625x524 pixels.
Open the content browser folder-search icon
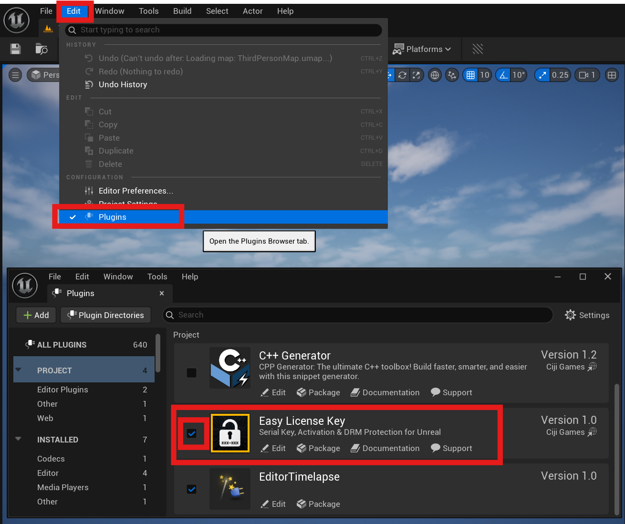[x=42, y=49]
